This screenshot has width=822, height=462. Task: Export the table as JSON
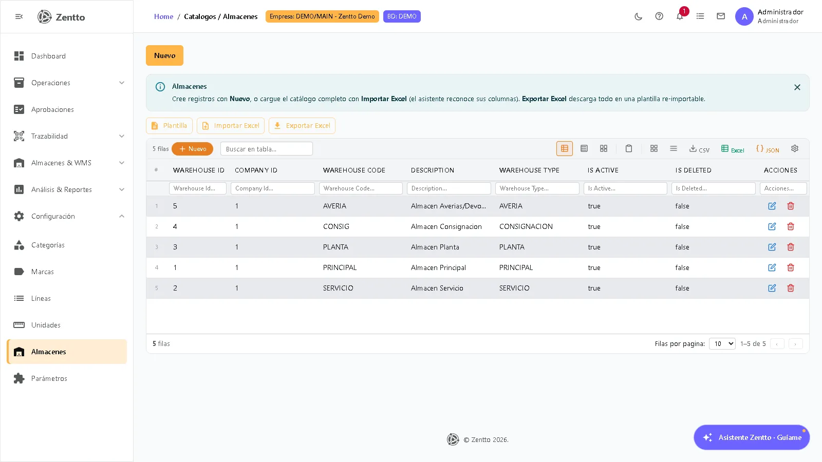click(768, 149)
